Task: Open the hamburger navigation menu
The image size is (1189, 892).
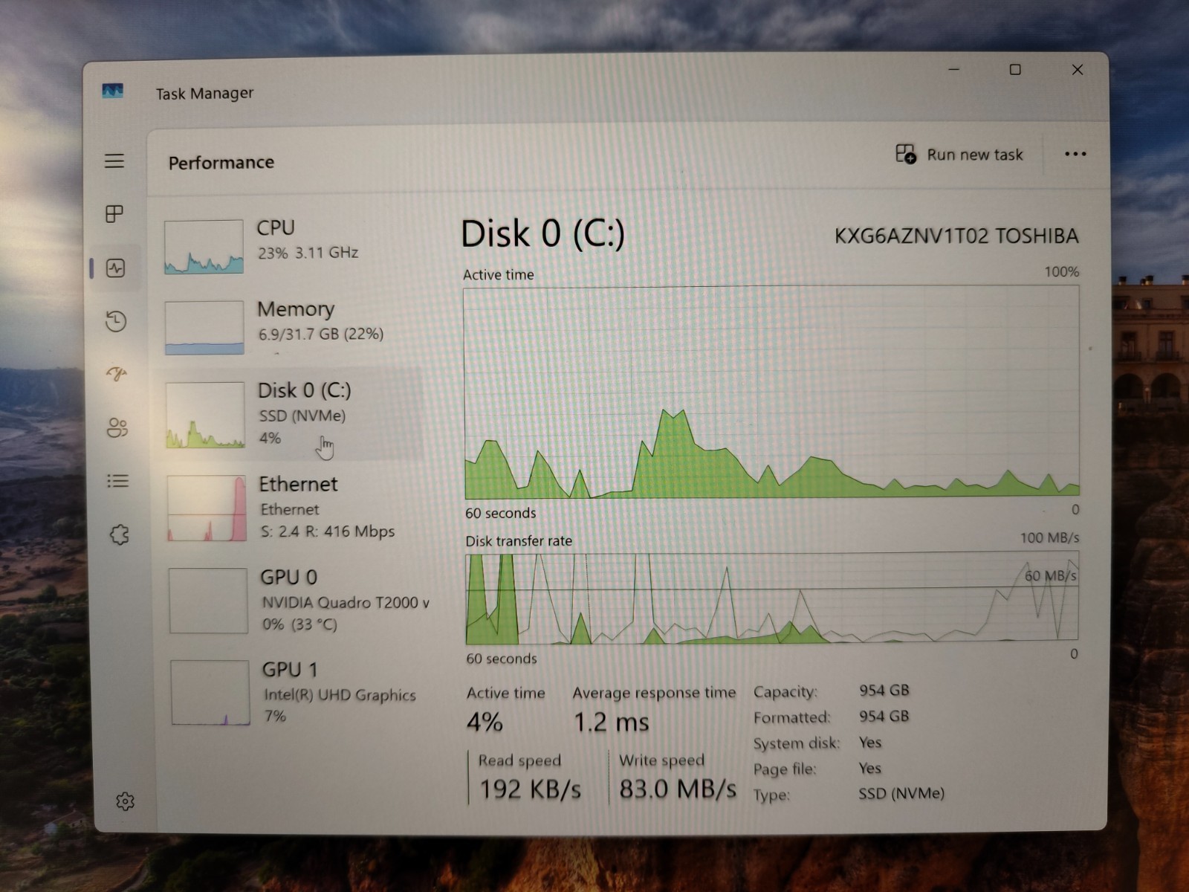Action: pyautogui.click(x=114, y=161)
